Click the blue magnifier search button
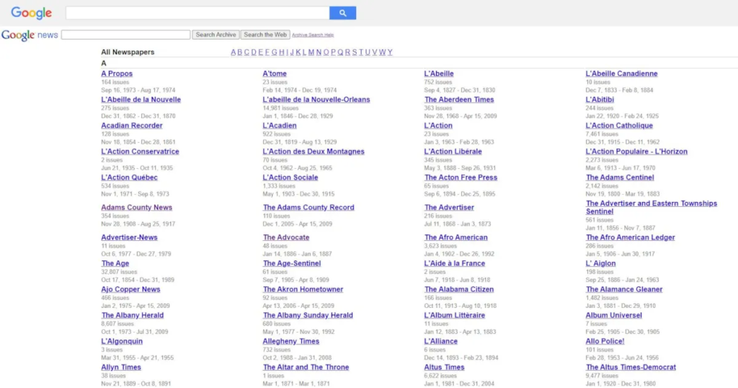Screen dimensions: 738x388 pos(342,13)
